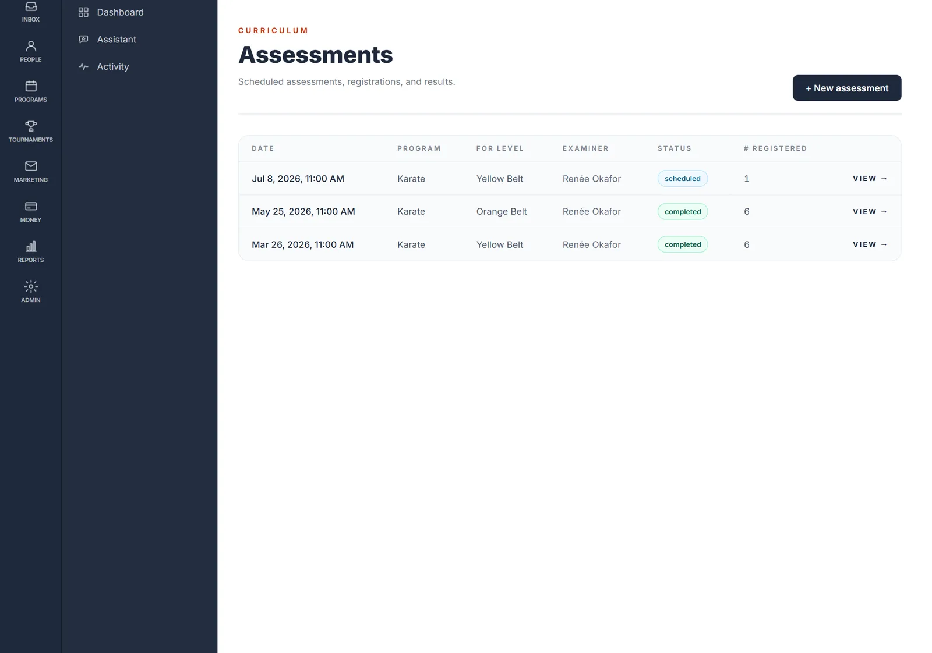Click the Date column header
This screenshot has width=932, height=653.
(263, 149)
